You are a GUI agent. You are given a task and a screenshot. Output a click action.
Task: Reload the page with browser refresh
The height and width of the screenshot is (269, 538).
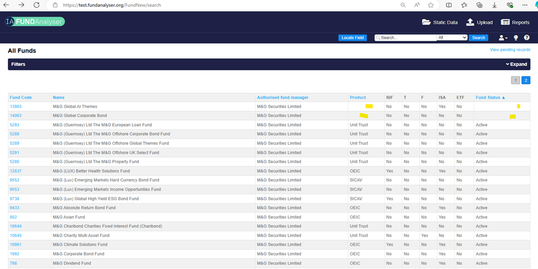pos(37,5)
